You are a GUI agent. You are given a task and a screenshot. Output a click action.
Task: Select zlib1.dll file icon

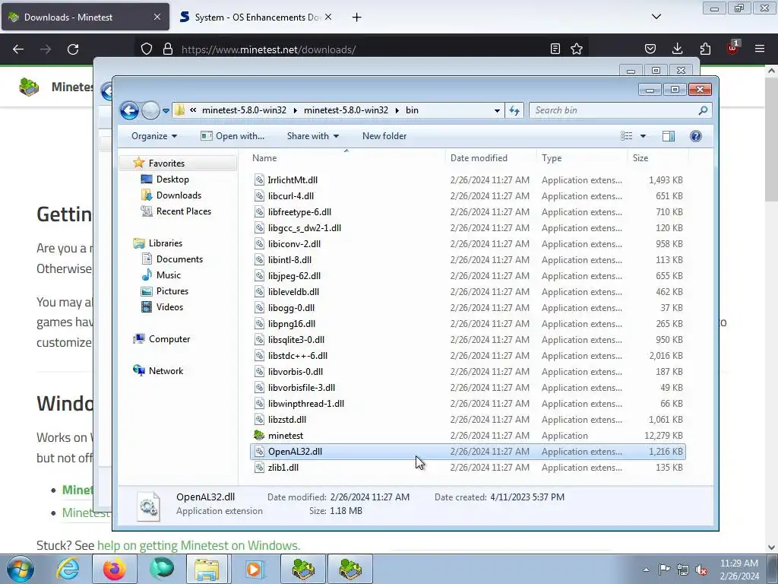(259, 468)
